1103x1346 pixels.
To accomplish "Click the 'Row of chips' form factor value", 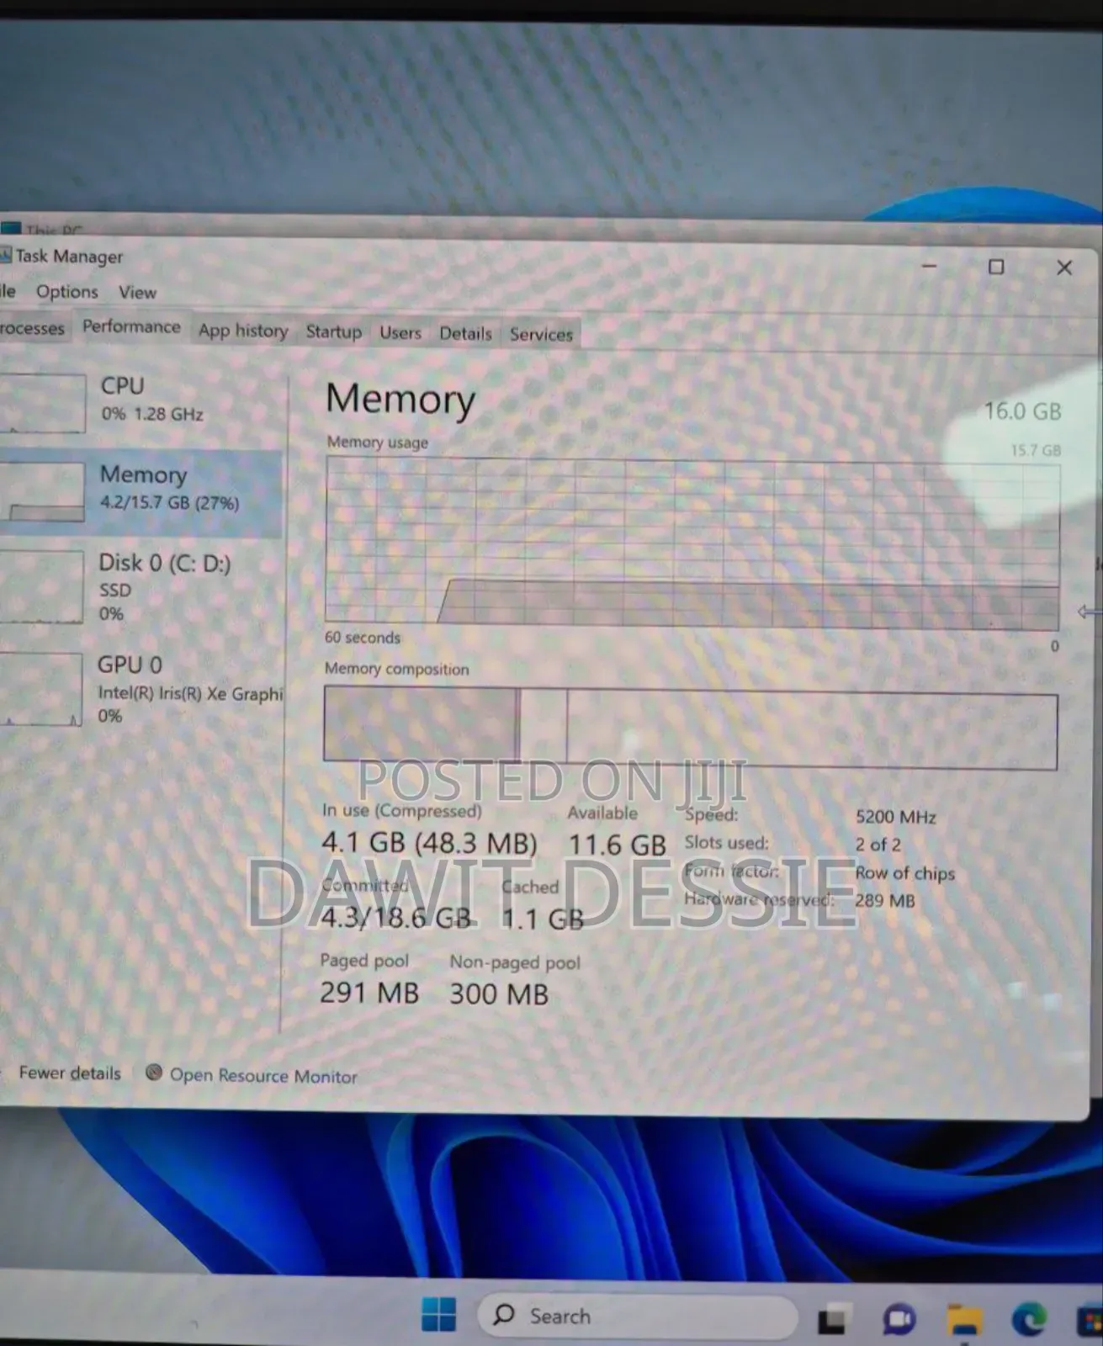I will click(904, 873).
